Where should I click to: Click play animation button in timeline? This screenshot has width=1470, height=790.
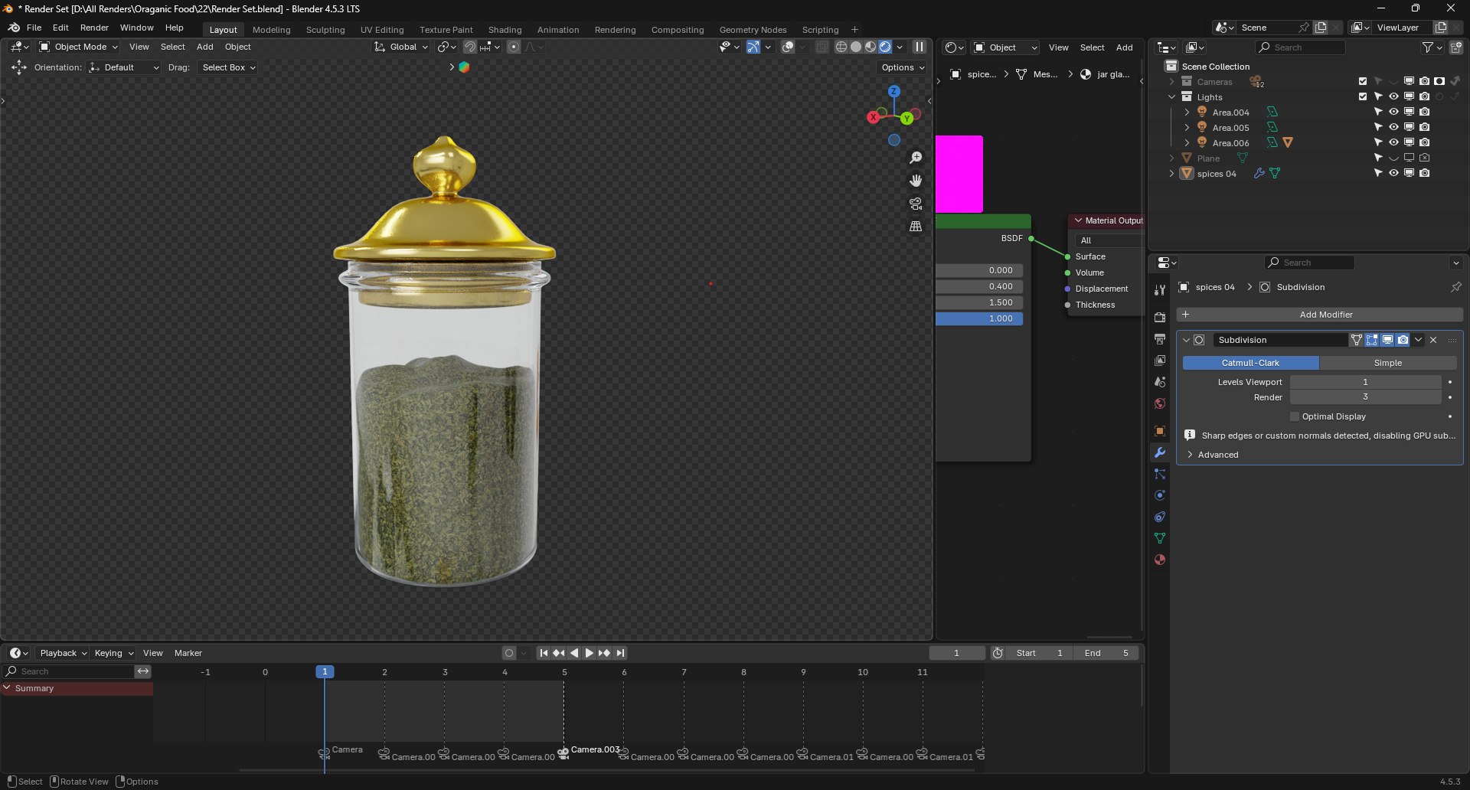pos(590,653)
